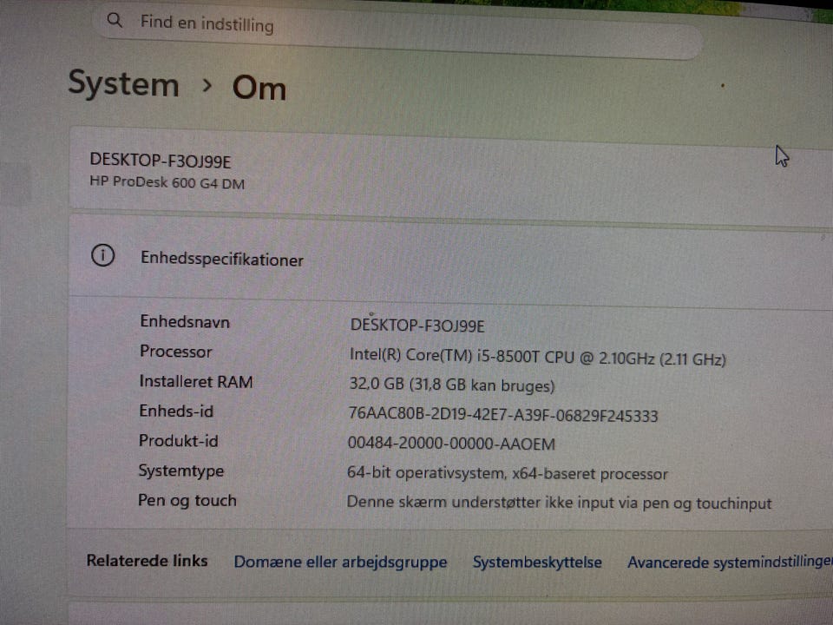This screenshot has height=625, width=833.
Task: Click the info icon beside Enhedsspecifikationer
Action: (x=102, y=255)
